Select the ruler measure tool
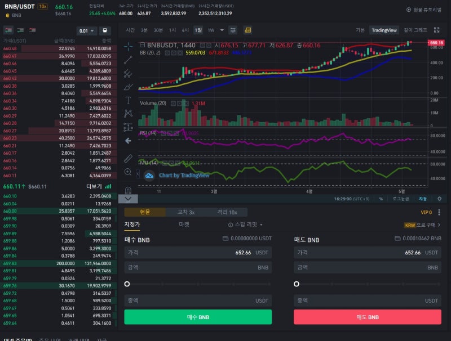The height and width of the screenshot is (341, 451). (129, 158)
